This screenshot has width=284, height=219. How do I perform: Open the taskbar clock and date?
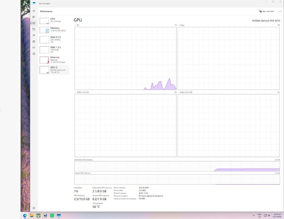(x=277, y=216)
